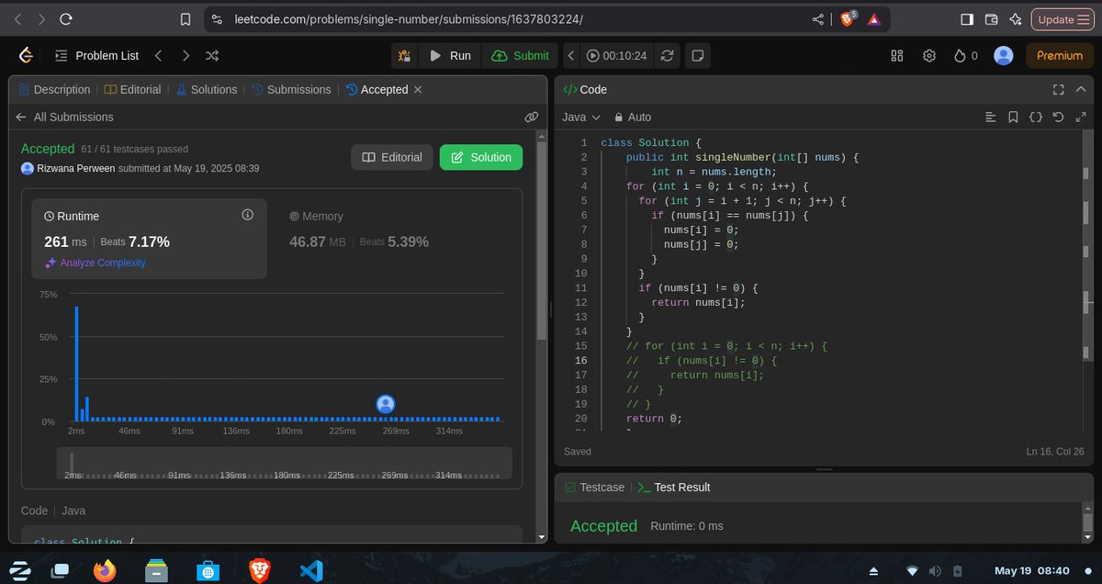Viewport: 1102px width, 584px height.
Task: Open the browser hamburger menu
Action: [x=1082, y=18]
